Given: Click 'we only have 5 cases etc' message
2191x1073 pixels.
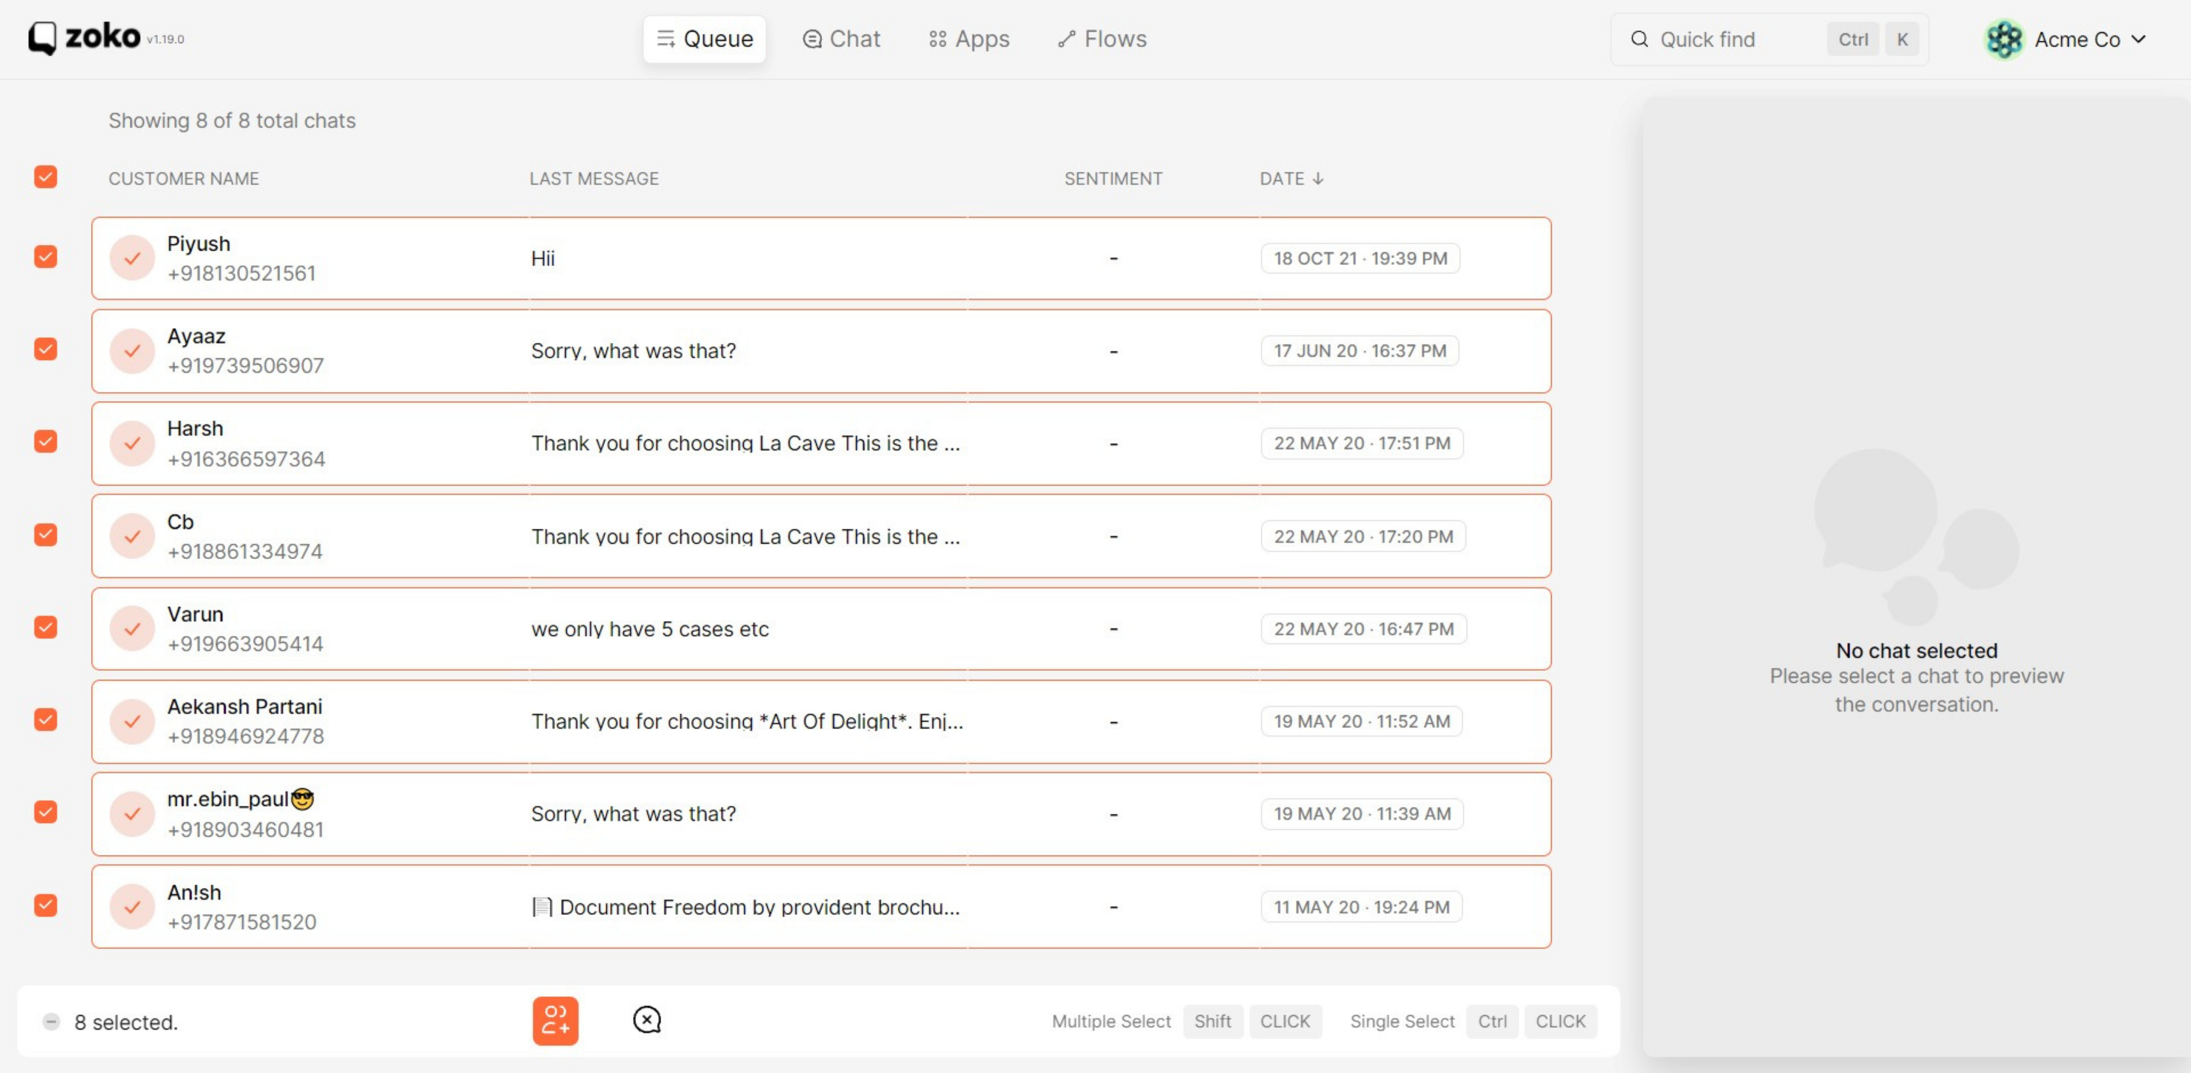Looking at the screenshot, I should pyautogui.click(x=650, y=628).
